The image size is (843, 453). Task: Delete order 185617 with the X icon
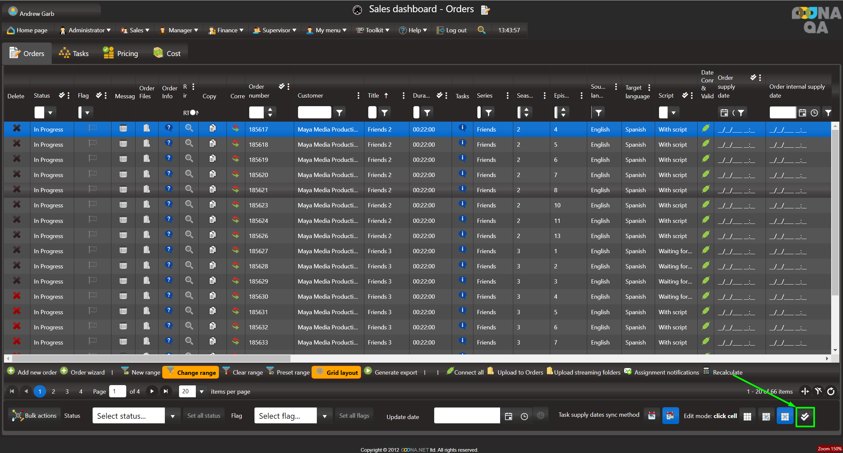tap(16, 129)
